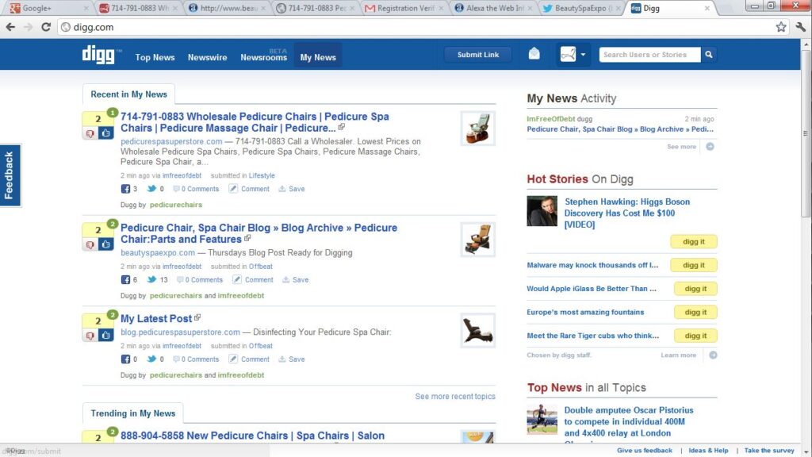Click digg it for Malware story
Viewport: 812px width, 457px height.
point(693,265)
